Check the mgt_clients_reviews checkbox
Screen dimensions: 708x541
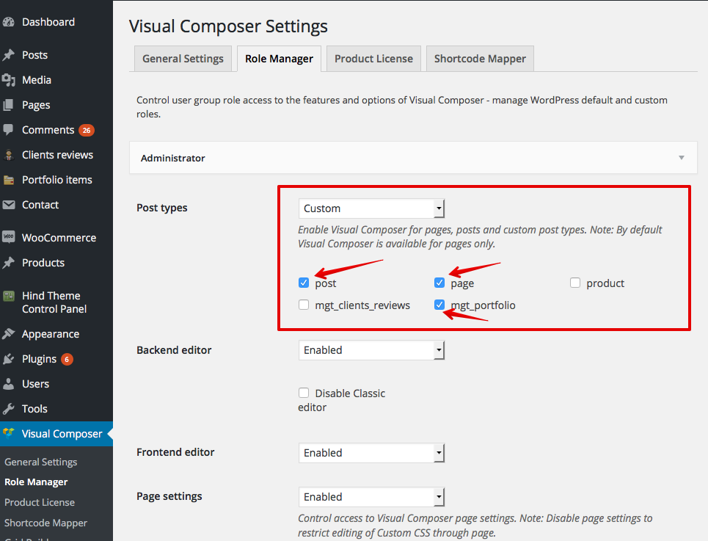pyautogui.click(x=304, y=305)
